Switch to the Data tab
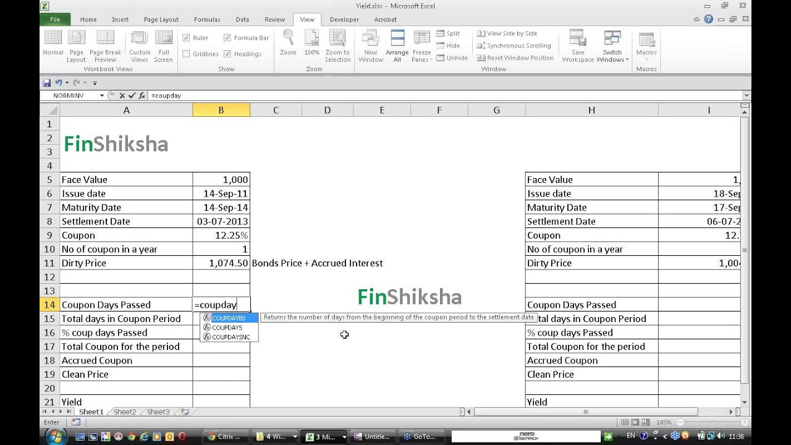The width and height of the screenshot is (791, 445). pyautogui.click(x=243, y=19)
